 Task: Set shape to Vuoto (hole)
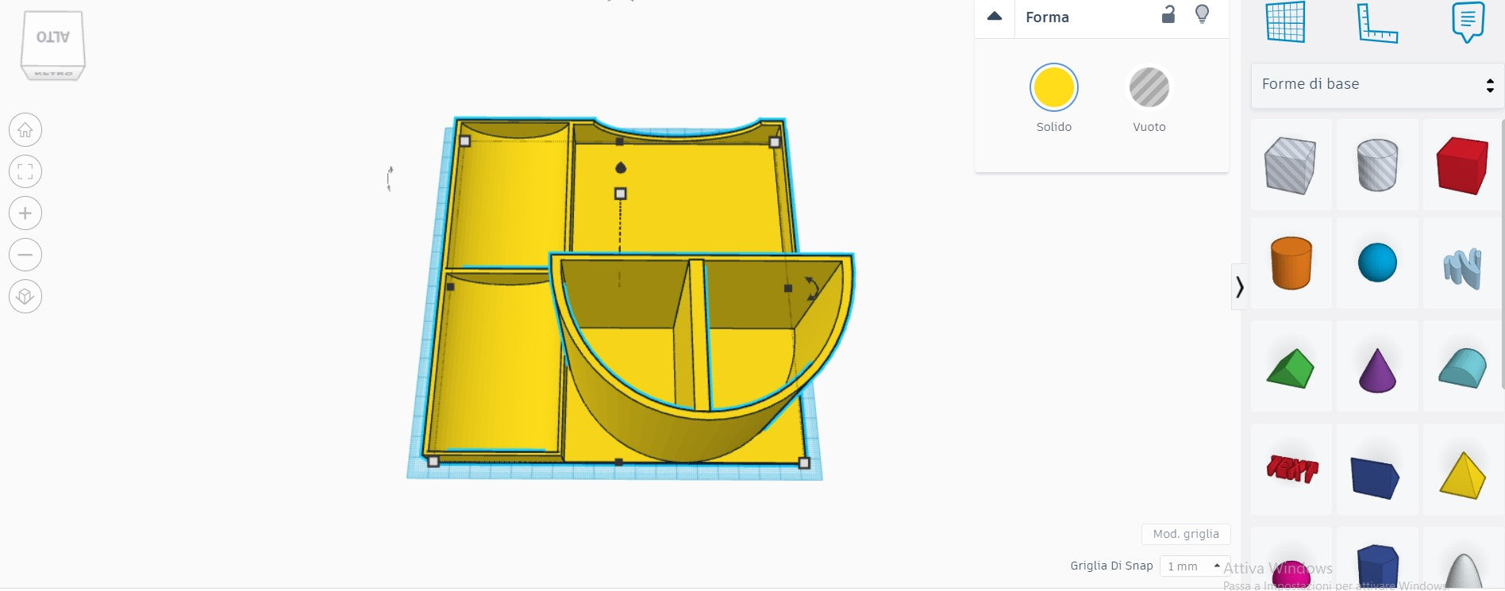1149,88
